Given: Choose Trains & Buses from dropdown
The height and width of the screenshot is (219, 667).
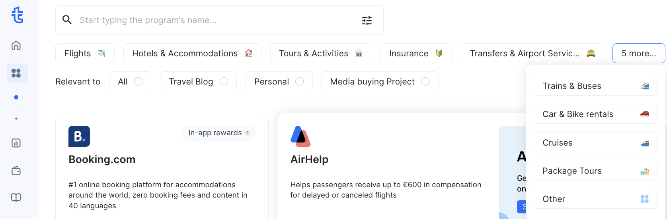Looking at the screenshot, I should coord(595,86).
